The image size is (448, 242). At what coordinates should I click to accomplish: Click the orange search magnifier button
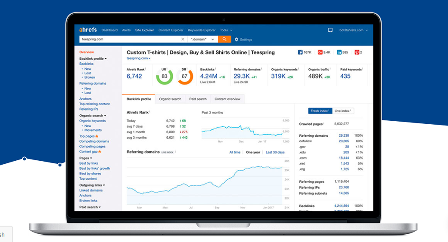tap(224, 39)
